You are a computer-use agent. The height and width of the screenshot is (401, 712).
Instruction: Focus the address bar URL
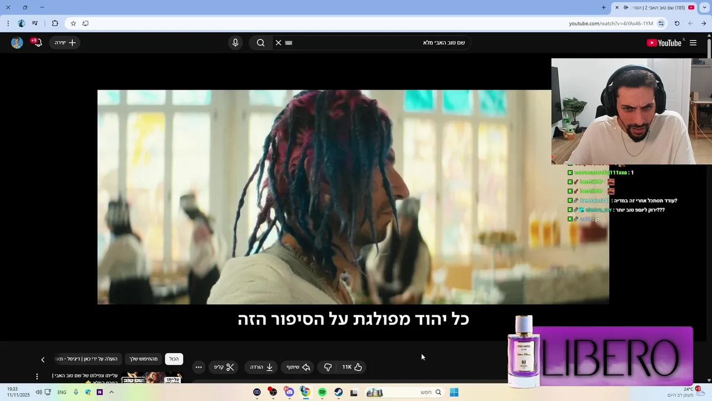click(611, 23)
